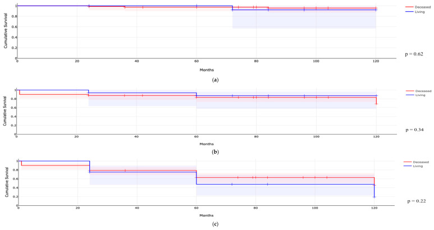Screen dimensions: 434x230
Task: Click the (b) subfigure label
Action: 215,152
